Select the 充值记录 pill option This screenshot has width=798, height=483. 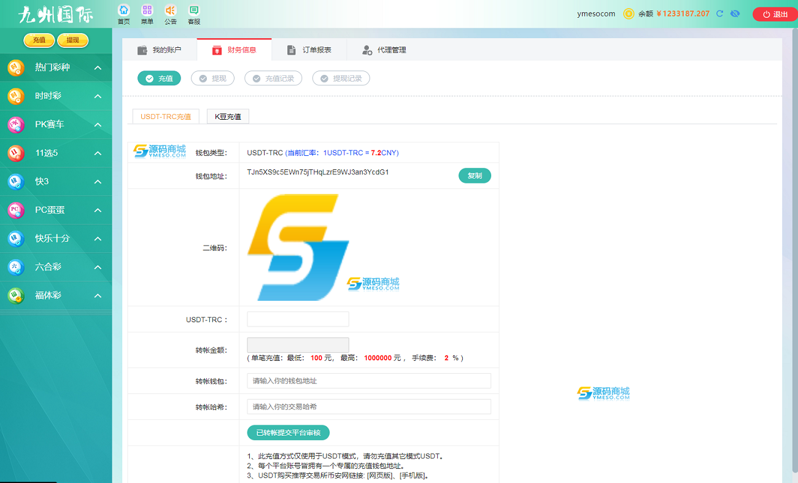tap(273, 79)
